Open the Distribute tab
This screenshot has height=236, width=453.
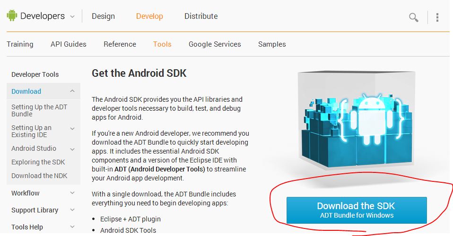[201, 16]
